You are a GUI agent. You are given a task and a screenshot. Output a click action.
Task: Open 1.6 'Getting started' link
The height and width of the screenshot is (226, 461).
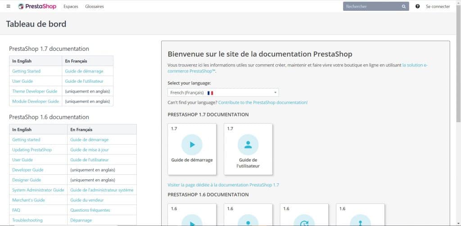26,140
